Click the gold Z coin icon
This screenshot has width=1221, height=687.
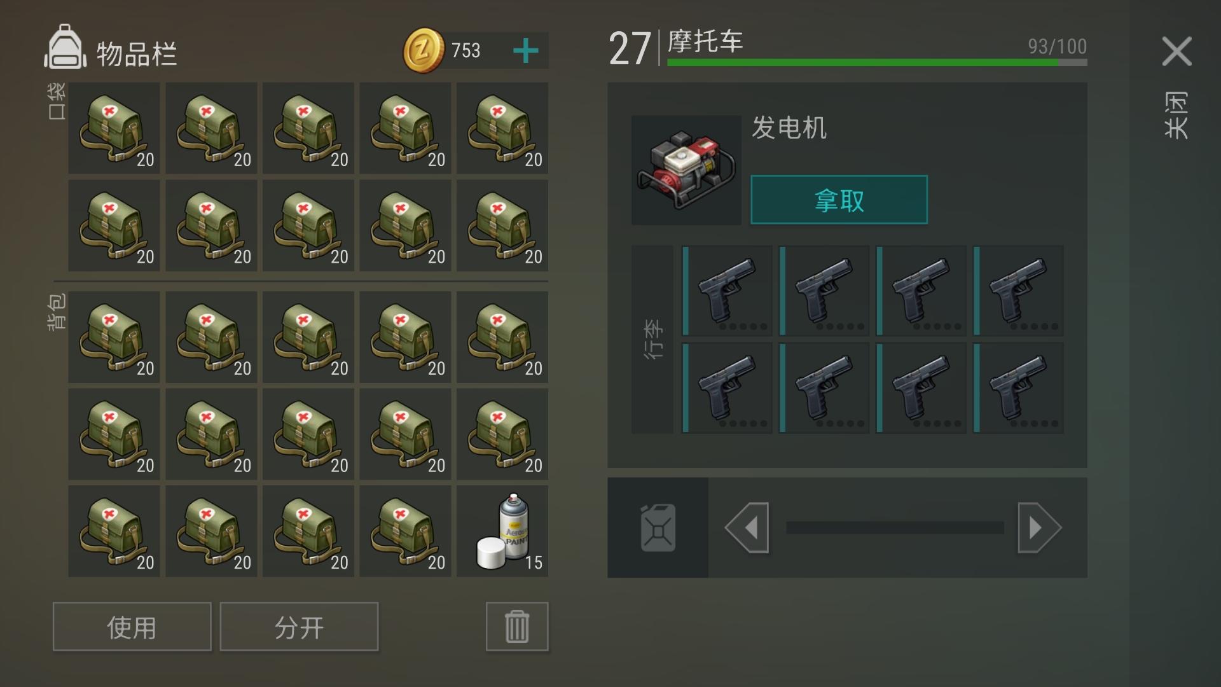(424, 50)
